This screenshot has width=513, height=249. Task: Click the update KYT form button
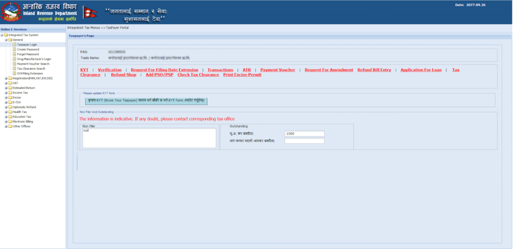[145, 101]
